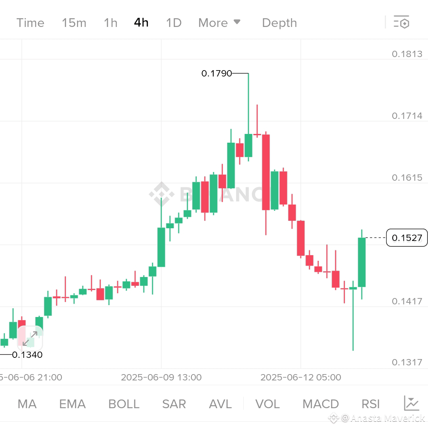Open chart settings via the hexagon list icon
Image resolution: width=428 pixels, height=428 pixels.
tap(402, 23)
